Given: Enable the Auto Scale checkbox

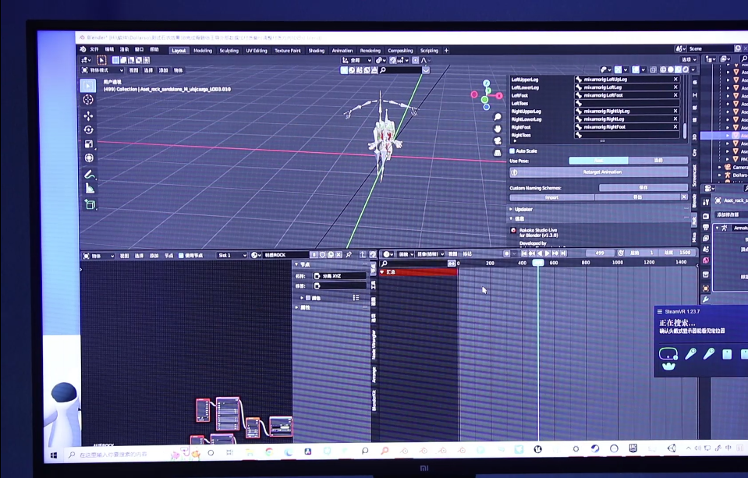Looking at the screenshot, I should pyautogui.click(x=512, y=150).
